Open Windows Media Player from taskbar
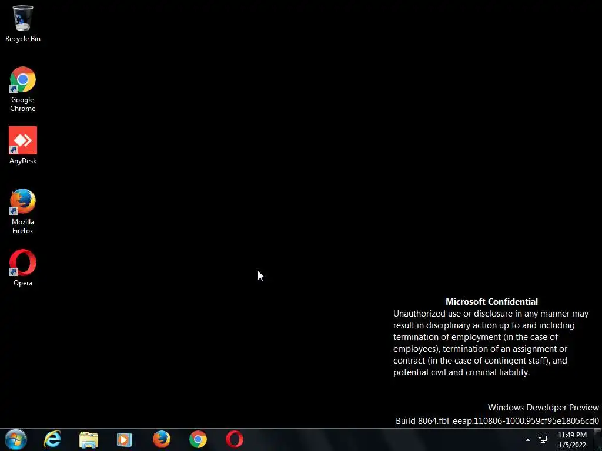 pos(125,439)
